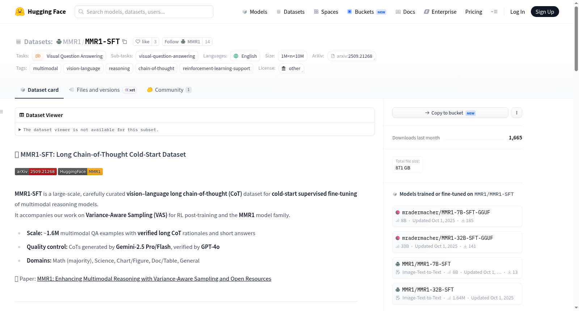Expand the navigation more-options menu icon
The image size is (579, 311).
494,12
